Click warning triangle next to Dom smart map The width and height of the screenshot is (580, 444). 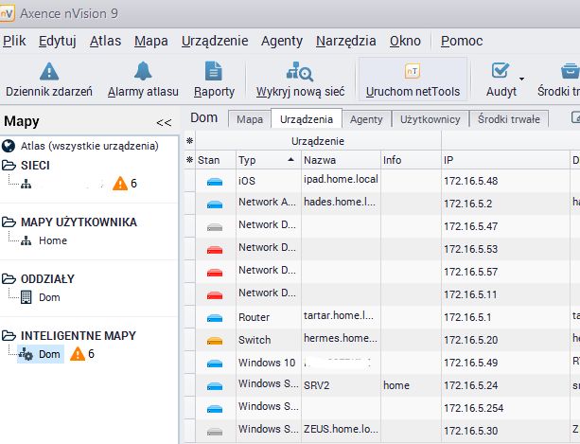point(78,354)
